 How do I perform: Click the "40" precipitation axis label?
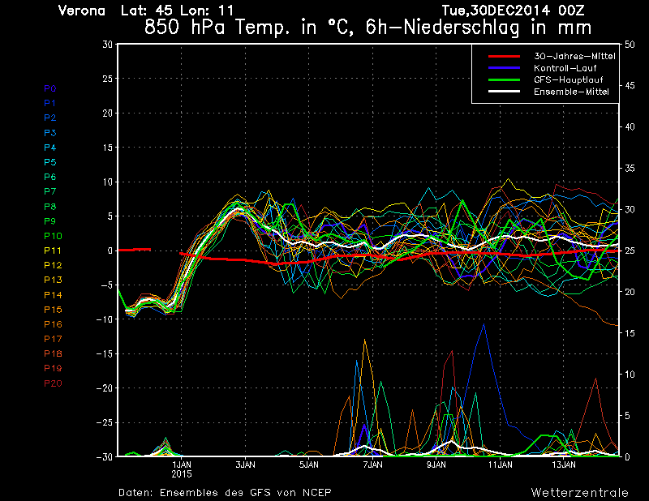[x=630, y=127]
